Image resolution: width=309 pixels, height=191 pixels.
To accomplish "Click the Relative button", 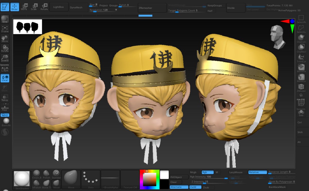I will point(258,172).
